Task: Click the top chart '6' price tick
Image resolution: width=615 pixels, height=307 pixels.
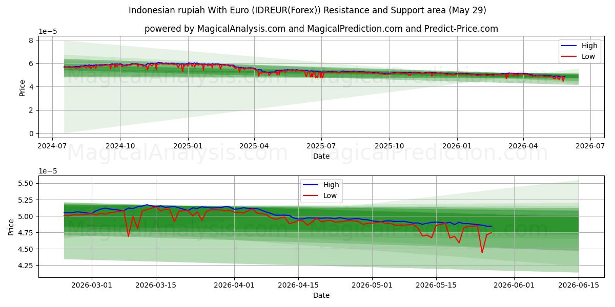Action: [31, 63]
